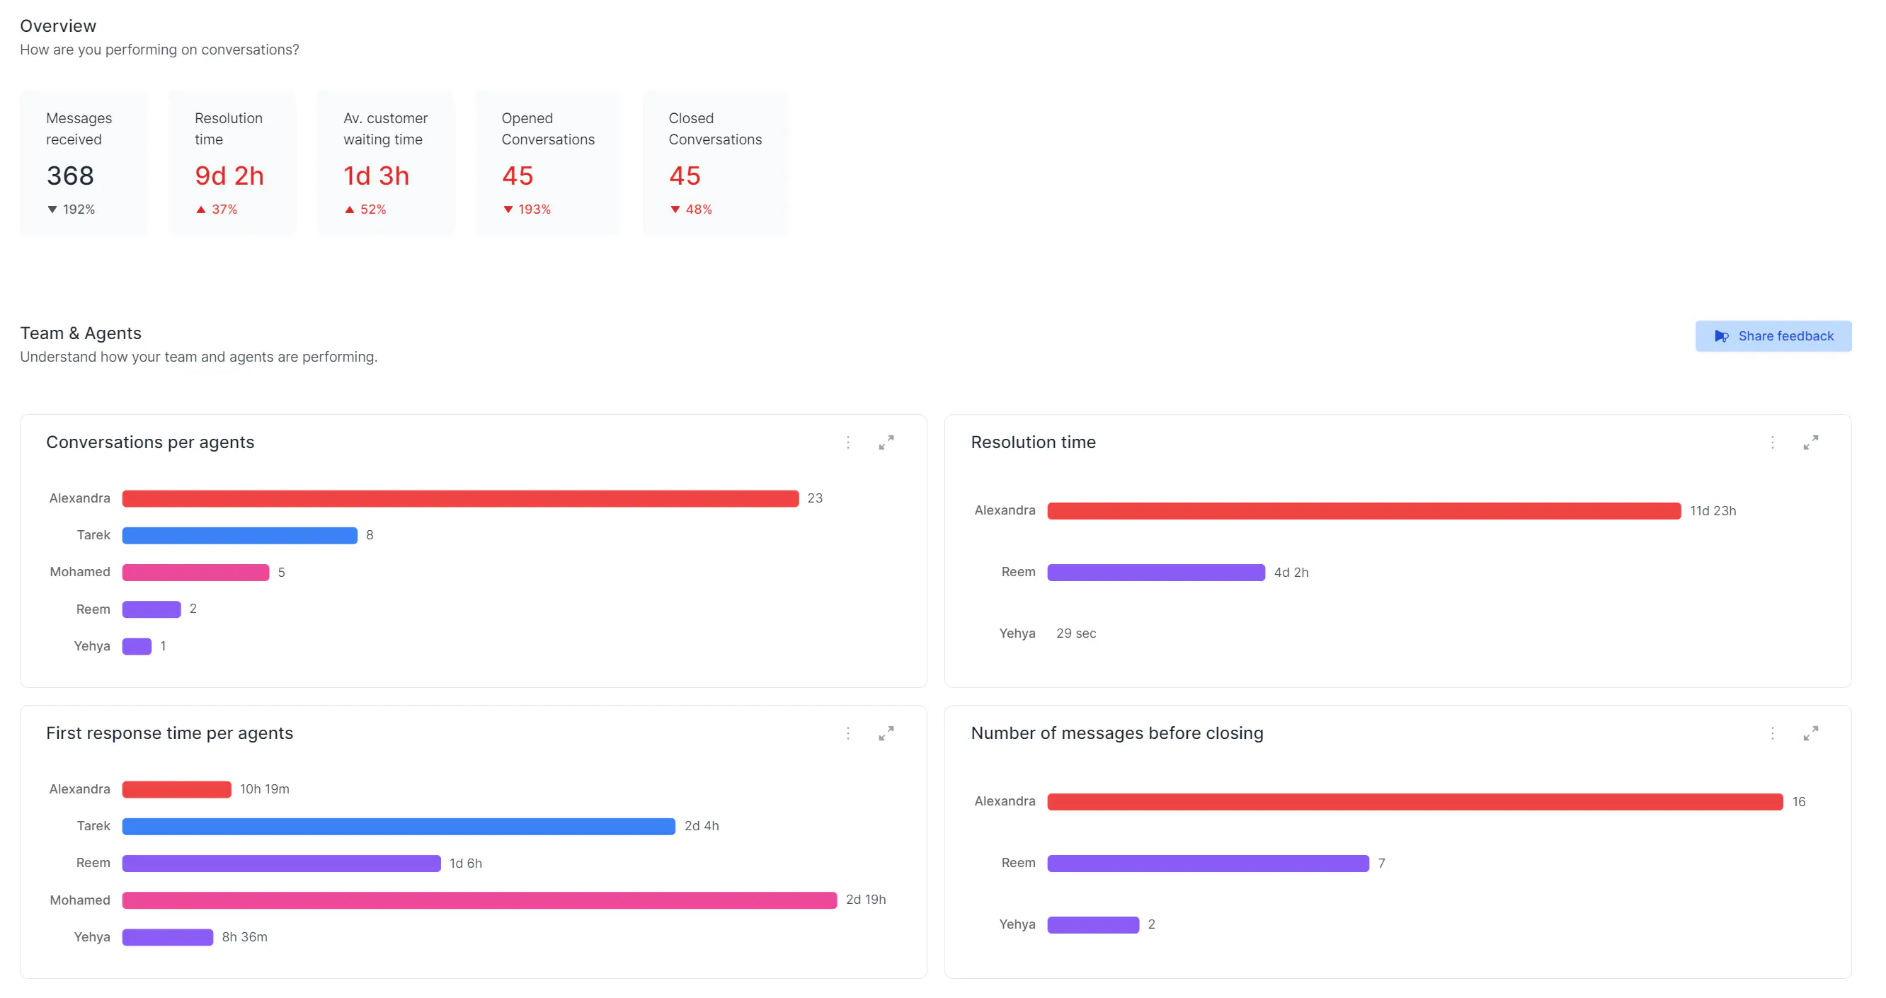Expand the Resolution time chart
Screen dimensions: 1886x998
coord(1810,442)
